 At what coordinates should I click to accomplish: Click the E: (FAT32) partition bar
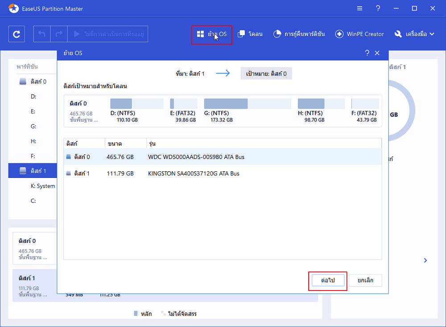tap(184, 104)
